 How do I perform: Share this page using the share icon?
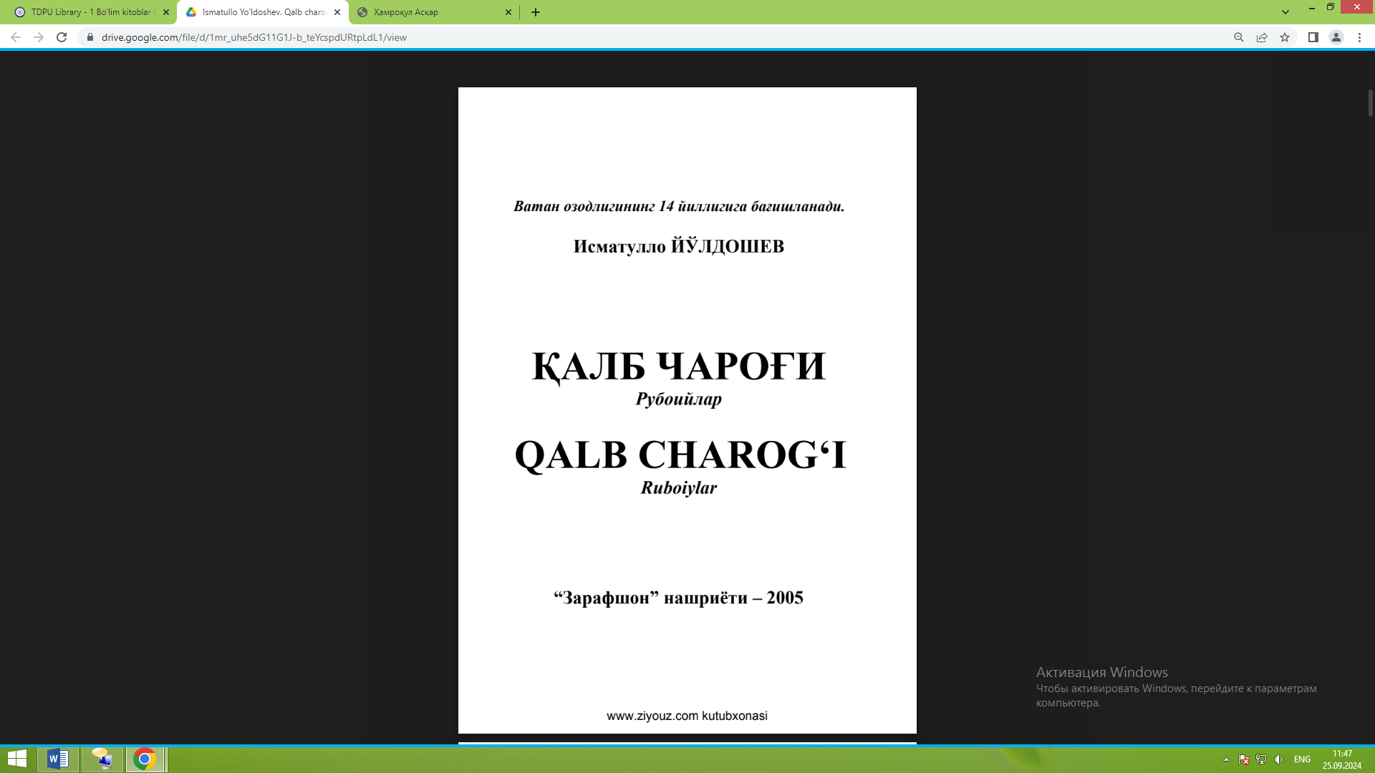1261,37
